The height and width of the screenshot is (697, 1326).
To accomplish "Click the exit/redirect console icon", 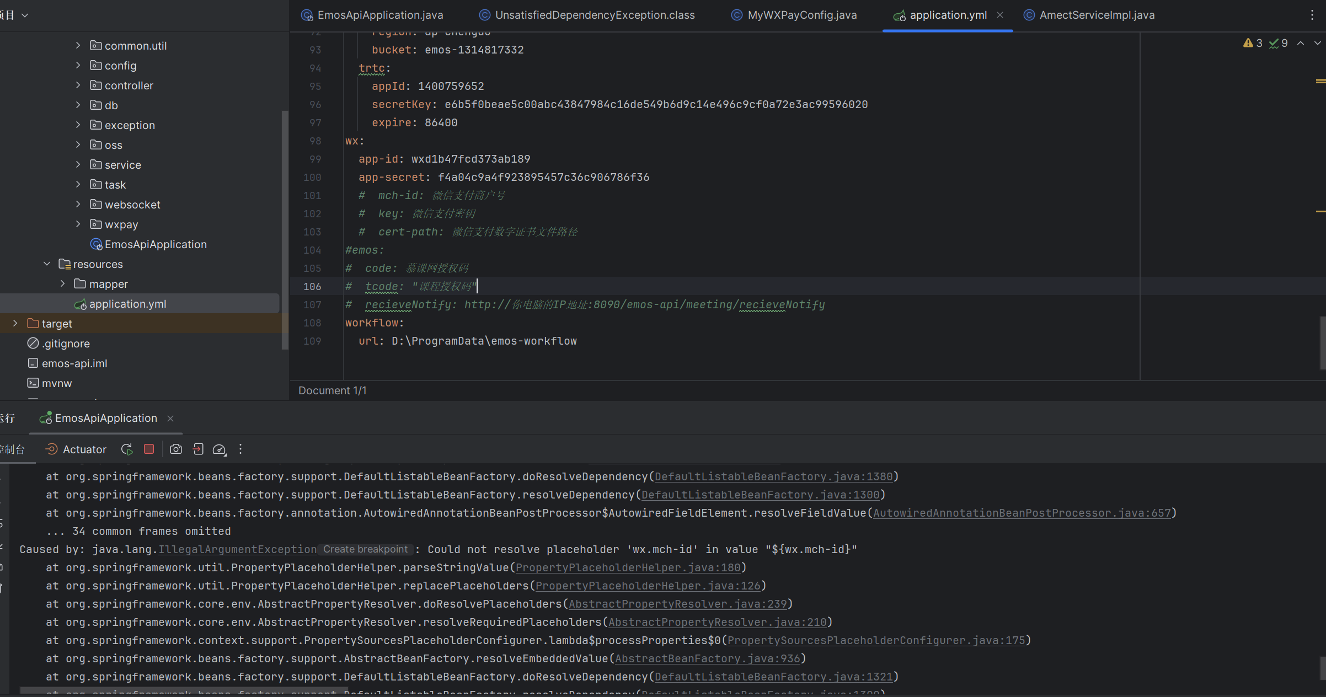I will pos(198,449).
